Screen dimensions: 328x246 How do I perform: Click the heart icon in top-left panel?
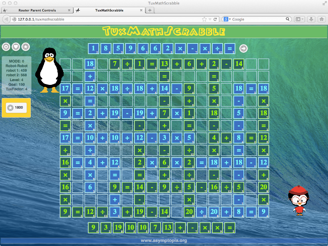coord(16,47)
